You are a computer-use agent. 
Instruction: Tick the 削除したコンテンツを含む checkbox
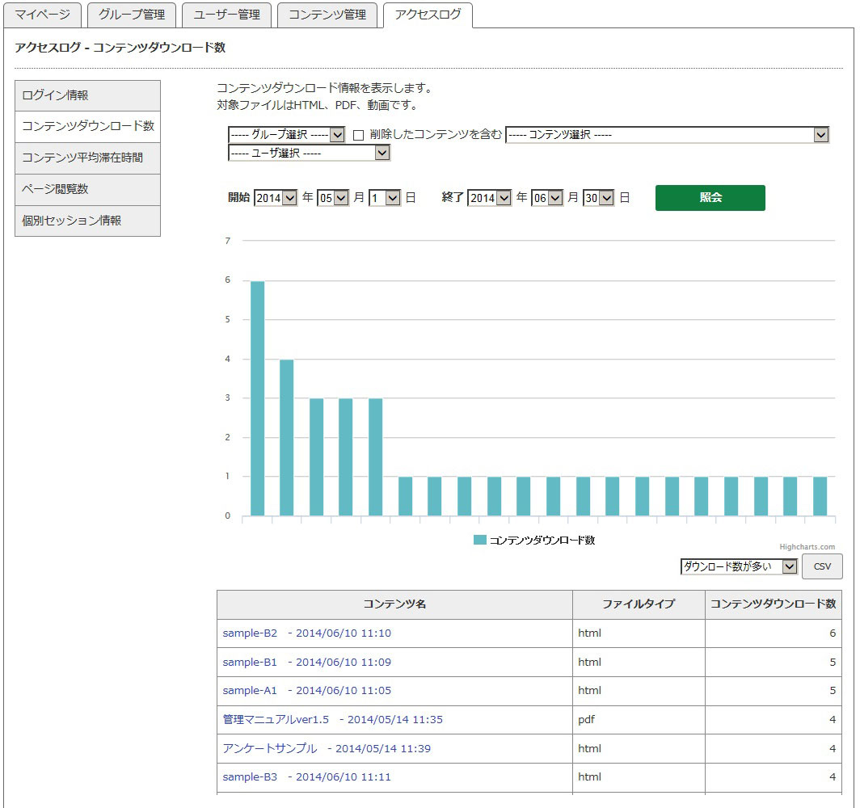click(x=359, y=135)
